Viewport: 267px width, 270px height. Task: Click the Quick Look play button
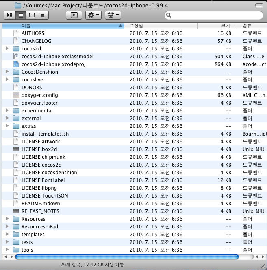pyautogui.click(x=74, y=15)
